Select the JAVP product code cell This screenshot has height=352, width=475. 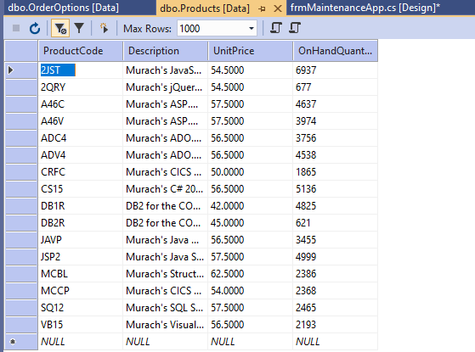click(81, 240)
